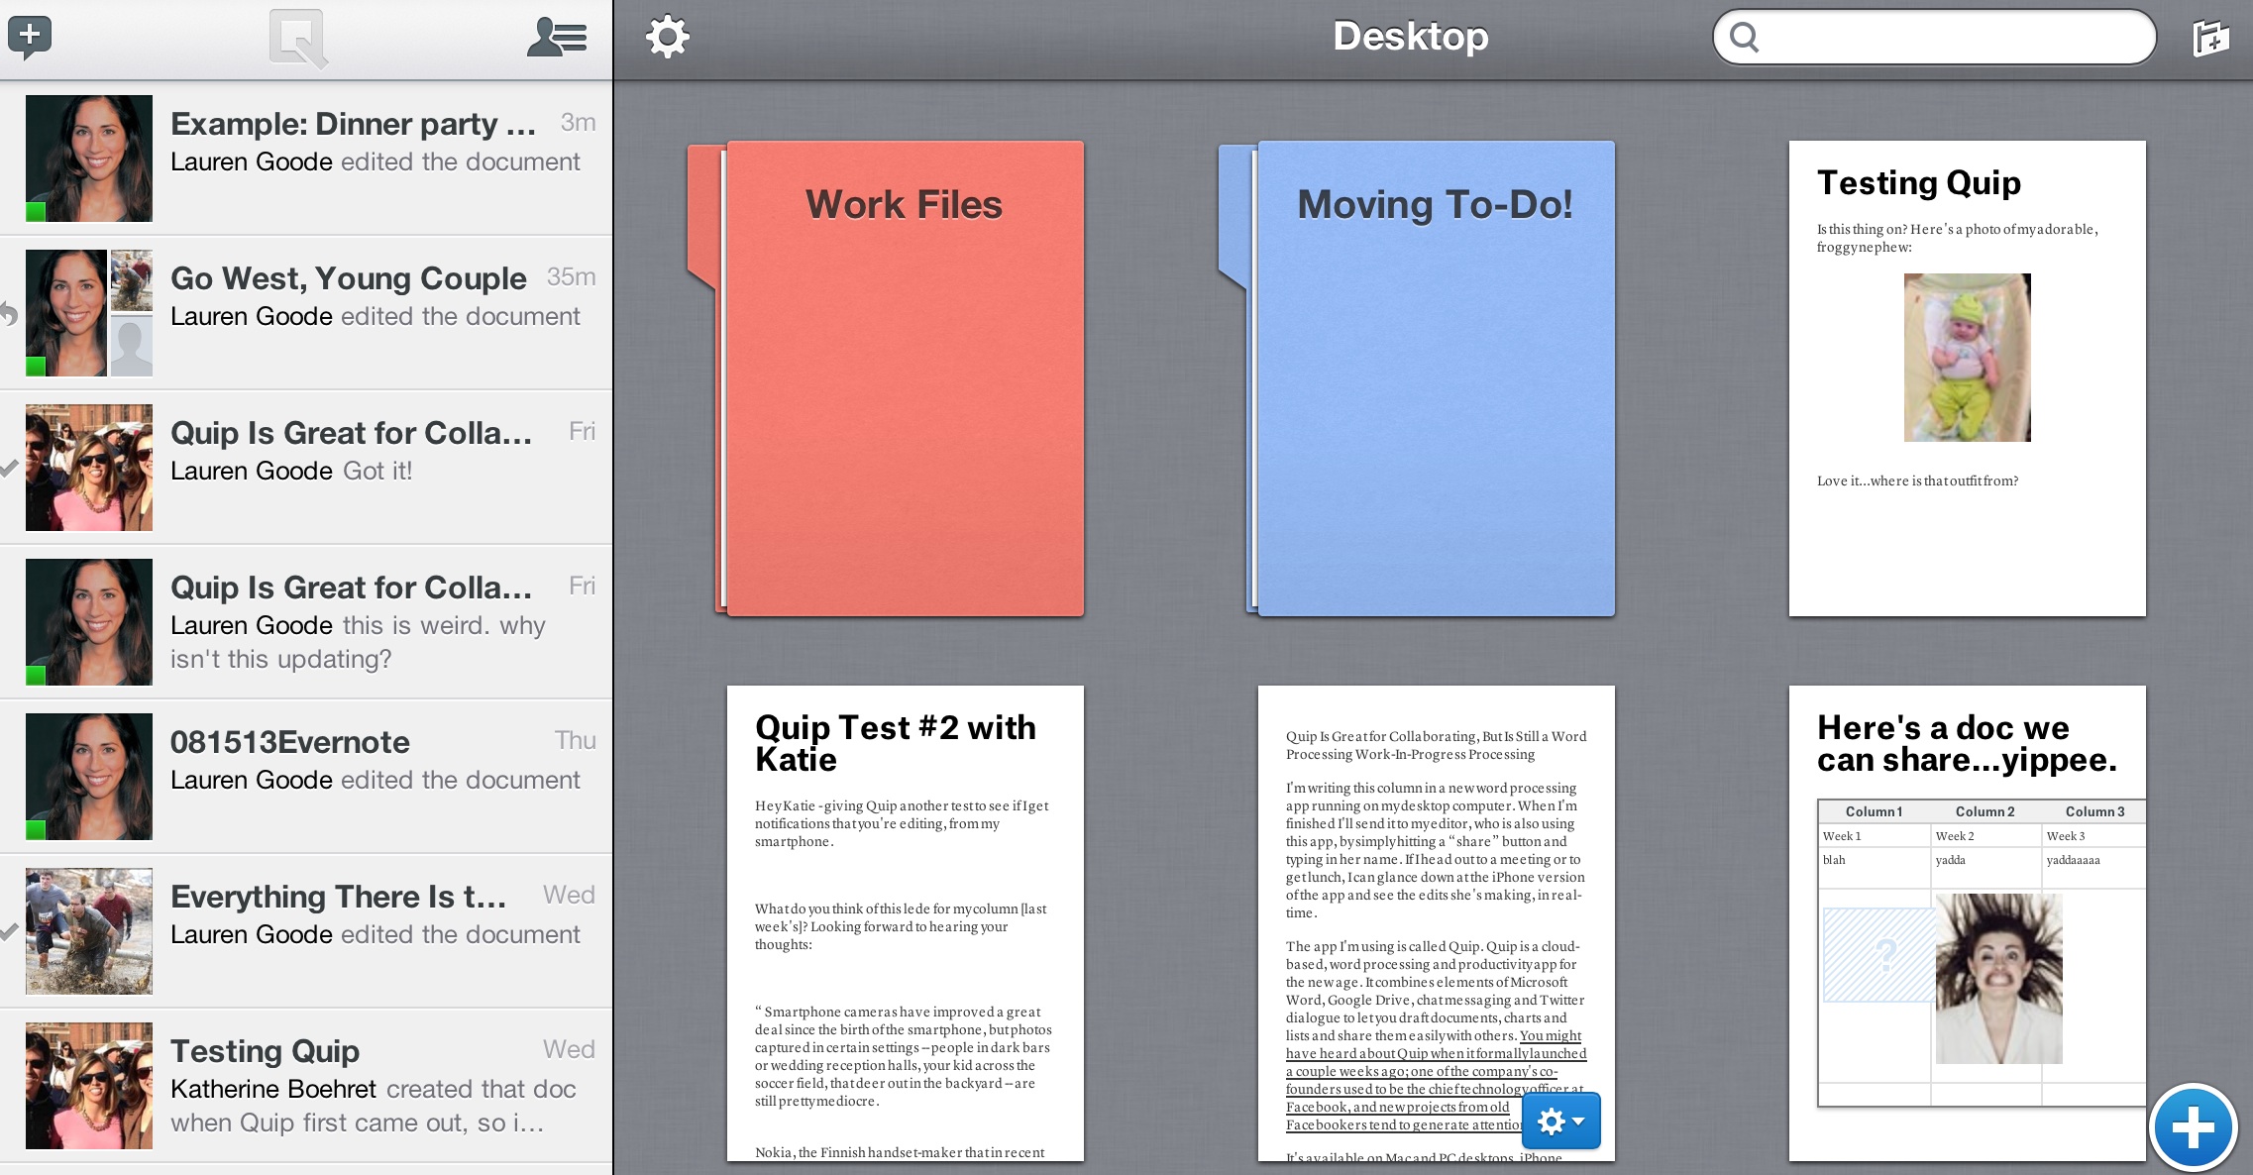Expand the blue gear's dropdown arrow
This screenshot has width=2253, height=1175.
pyautogui.click(x=1579, y=1123)
